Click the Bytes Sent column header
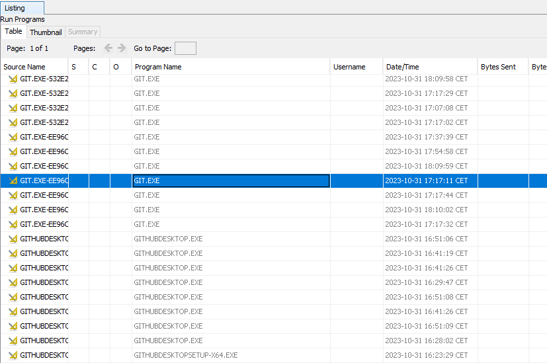 coord(498,67)
